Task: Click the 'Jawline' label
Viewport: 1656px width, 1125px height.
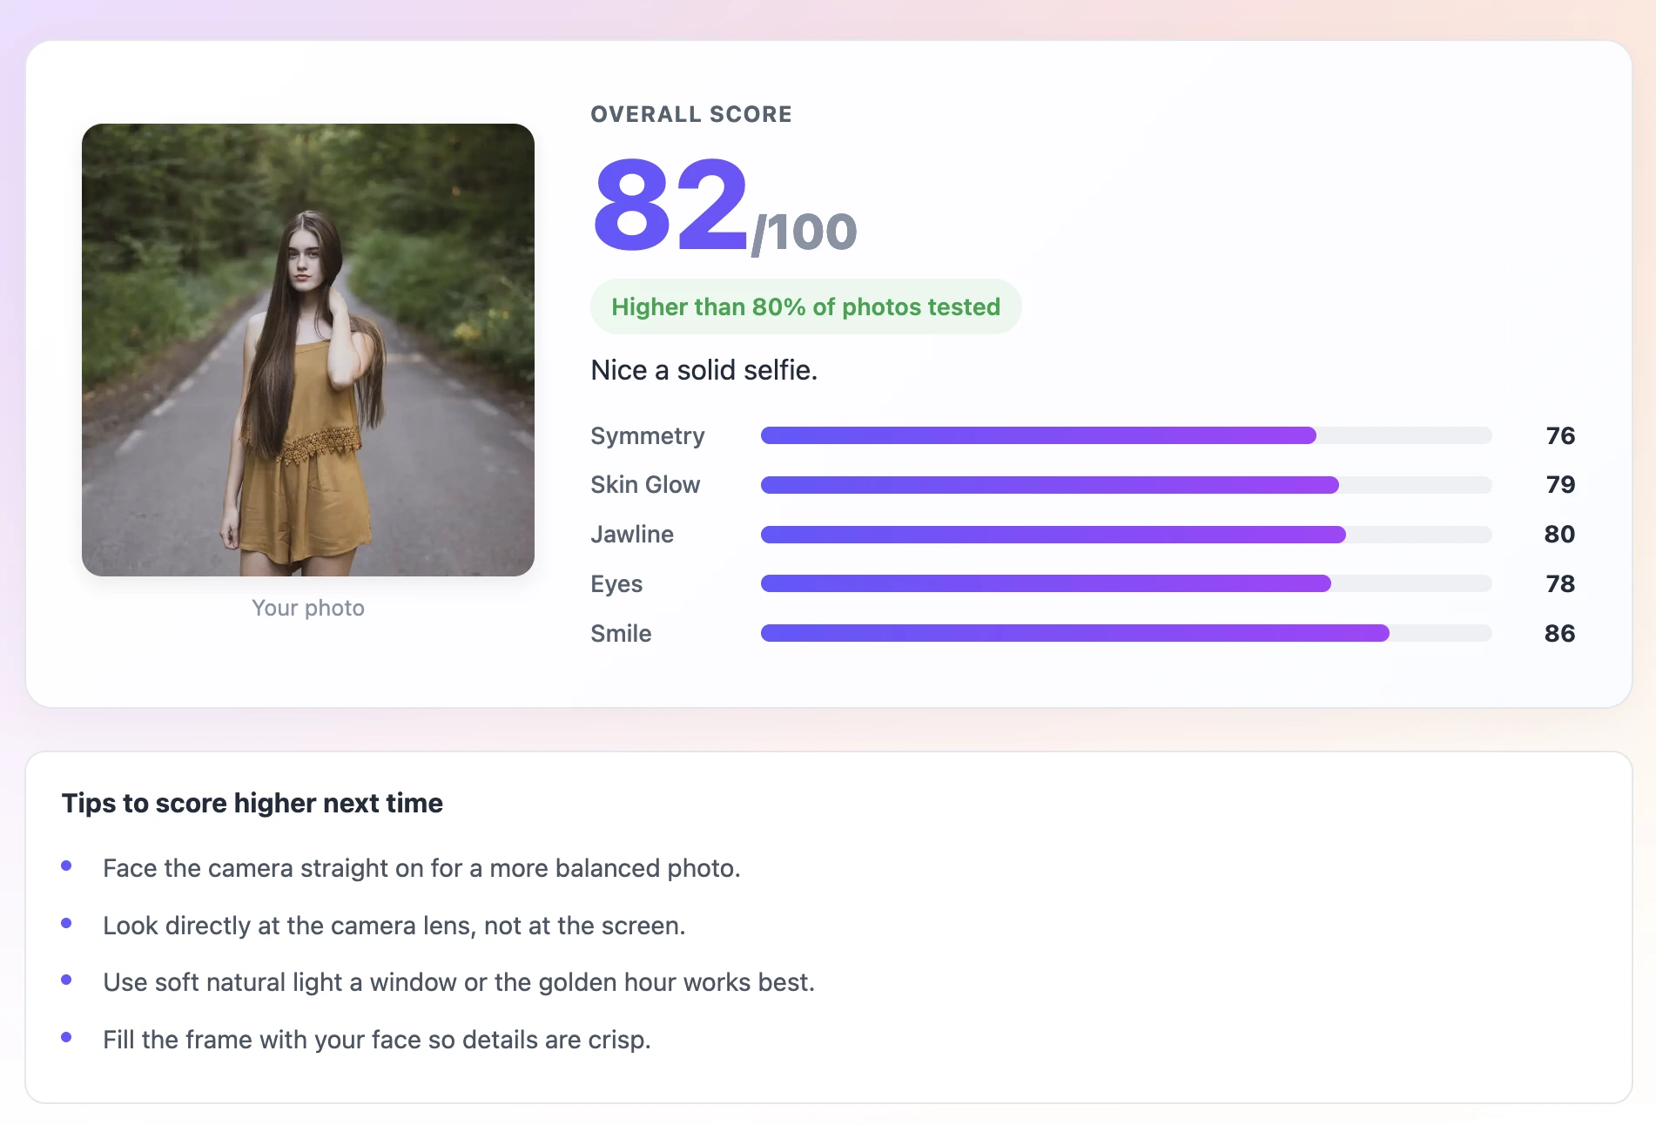Action: point(632,535)
